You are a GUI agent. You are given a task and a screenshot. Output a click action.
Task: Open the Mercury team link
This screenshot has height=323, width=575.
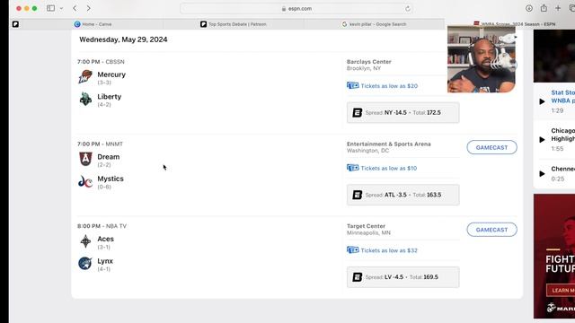tap(111, 74)
